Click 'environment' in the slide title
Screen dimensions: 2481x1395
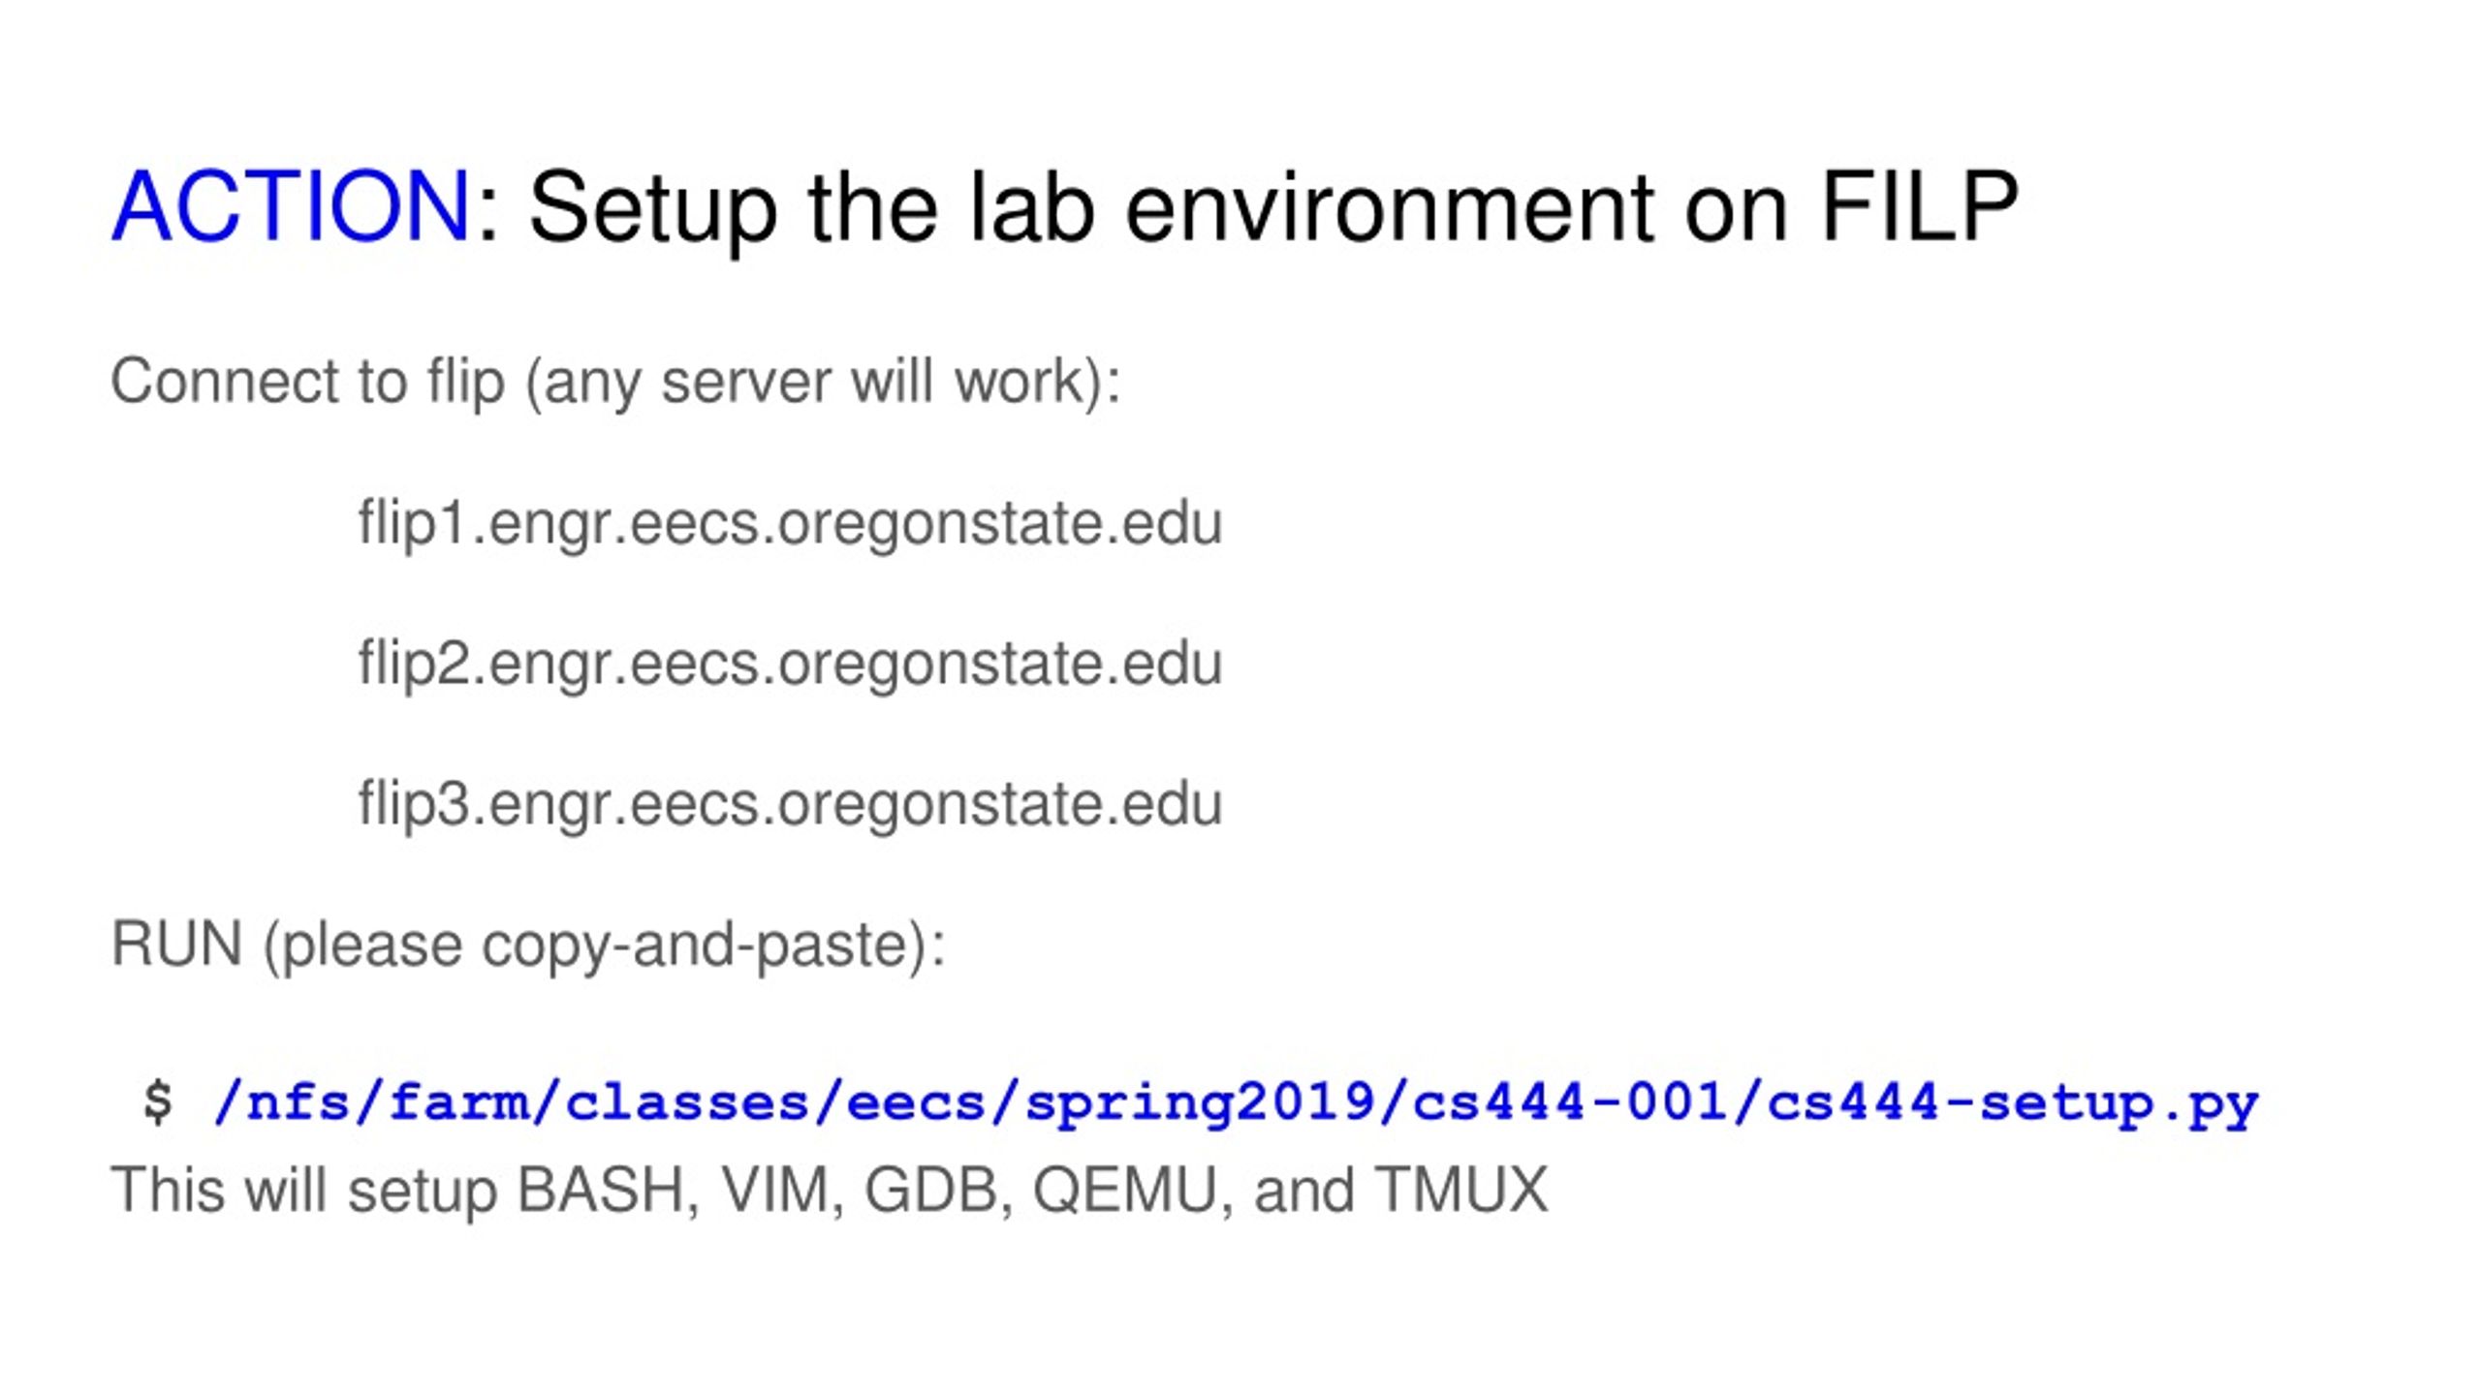1389,207
